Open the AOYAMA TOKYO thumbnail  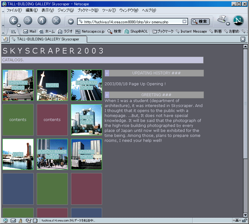(87, 154)
